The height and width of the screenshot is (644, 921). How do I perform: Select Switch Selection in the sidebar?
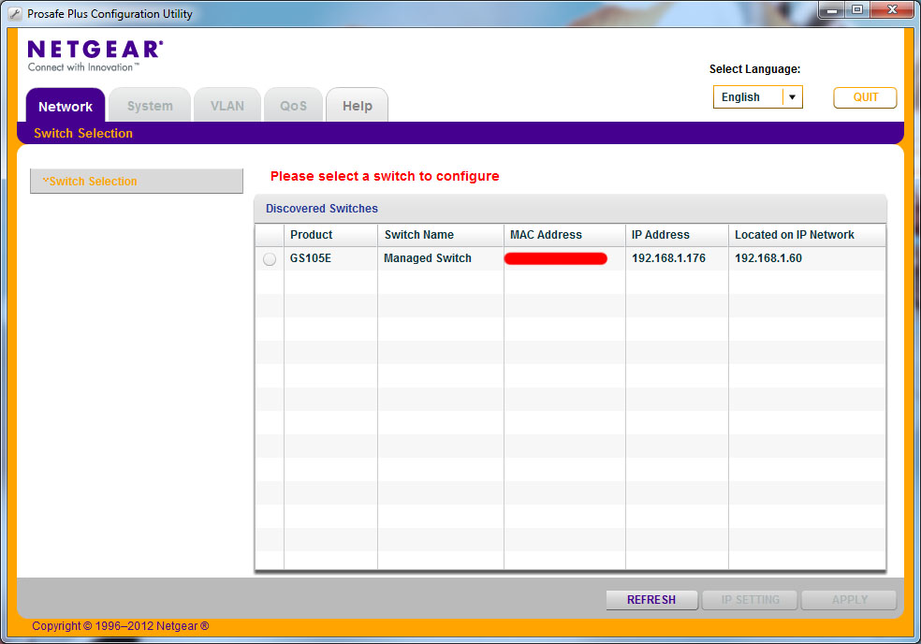[137, 181]
